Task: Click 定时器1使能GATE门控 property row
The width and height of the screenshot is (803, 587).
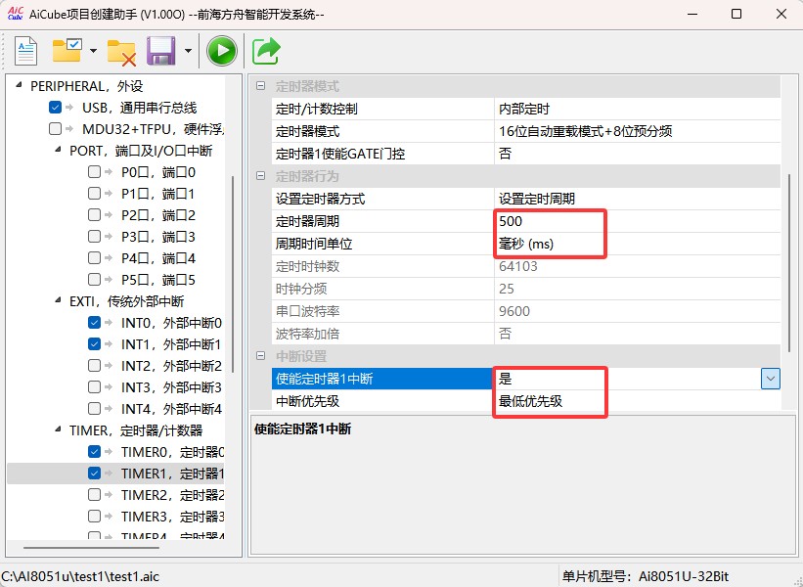Action: pos(526,154)
